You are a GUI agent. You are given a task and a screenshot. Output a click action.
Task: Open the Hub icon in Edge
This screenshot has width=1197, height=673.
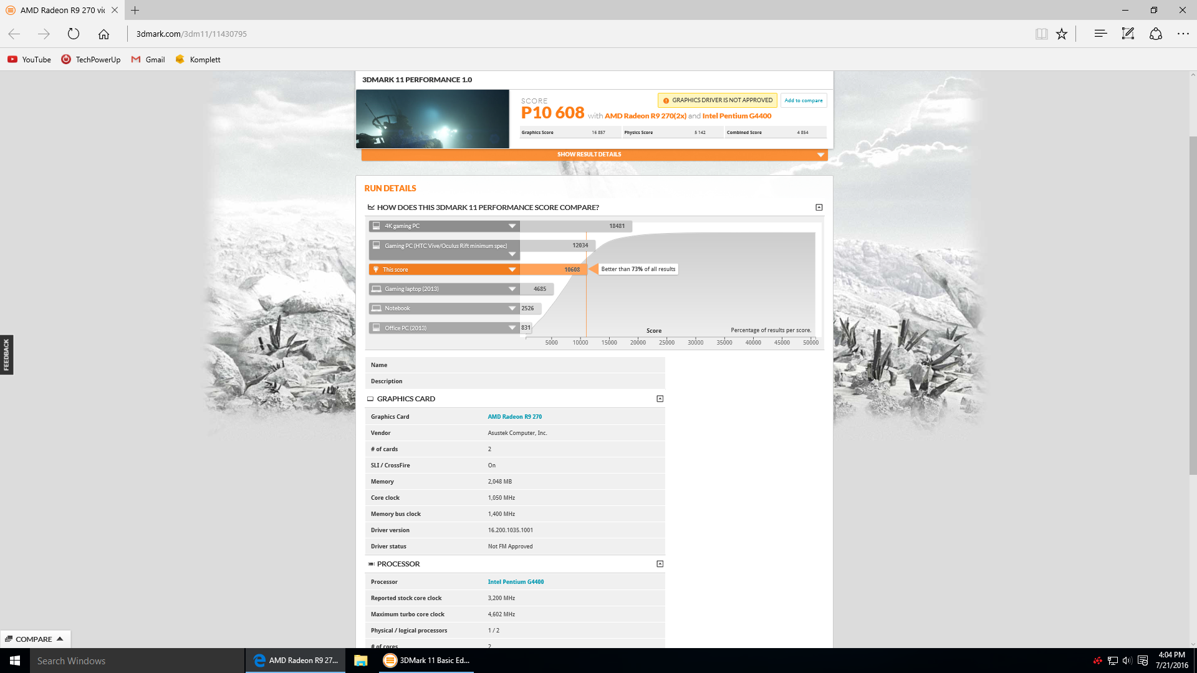[x=1100, y=34]
